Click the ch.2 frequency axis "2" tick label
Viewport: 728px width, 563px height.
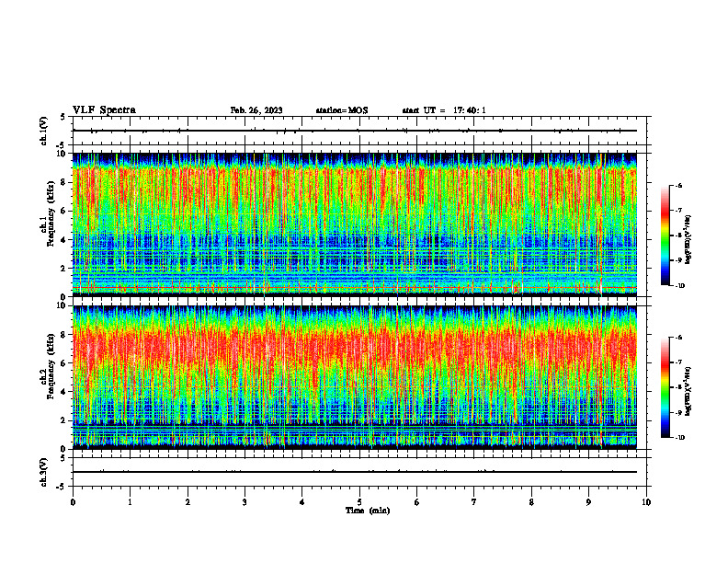[x=65, y=420]
